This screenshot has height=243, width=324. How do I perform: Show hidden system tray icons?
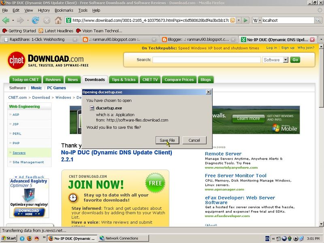coord(273,239)
